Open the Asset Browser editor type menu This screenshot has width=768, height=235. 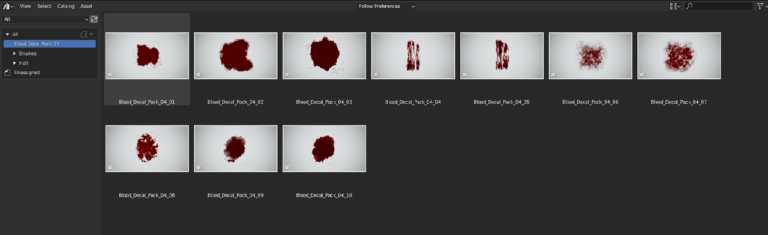pyautogui.click(x=8, y=6)
